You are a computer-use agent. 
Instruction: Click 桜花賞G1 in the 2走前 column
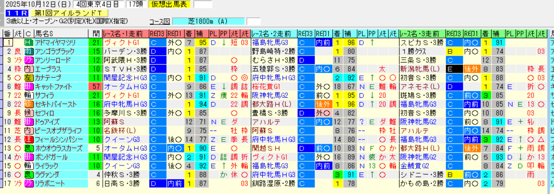point(274,87)
